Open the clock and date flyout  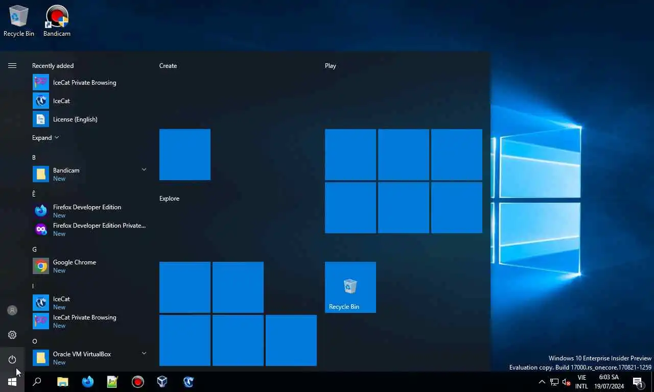[609, 382]
